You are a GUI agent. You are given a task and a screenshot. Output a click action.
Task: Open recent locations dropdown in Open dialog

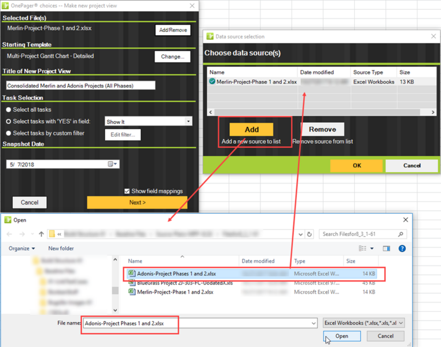pyautogui.click(x=32, y=234)
